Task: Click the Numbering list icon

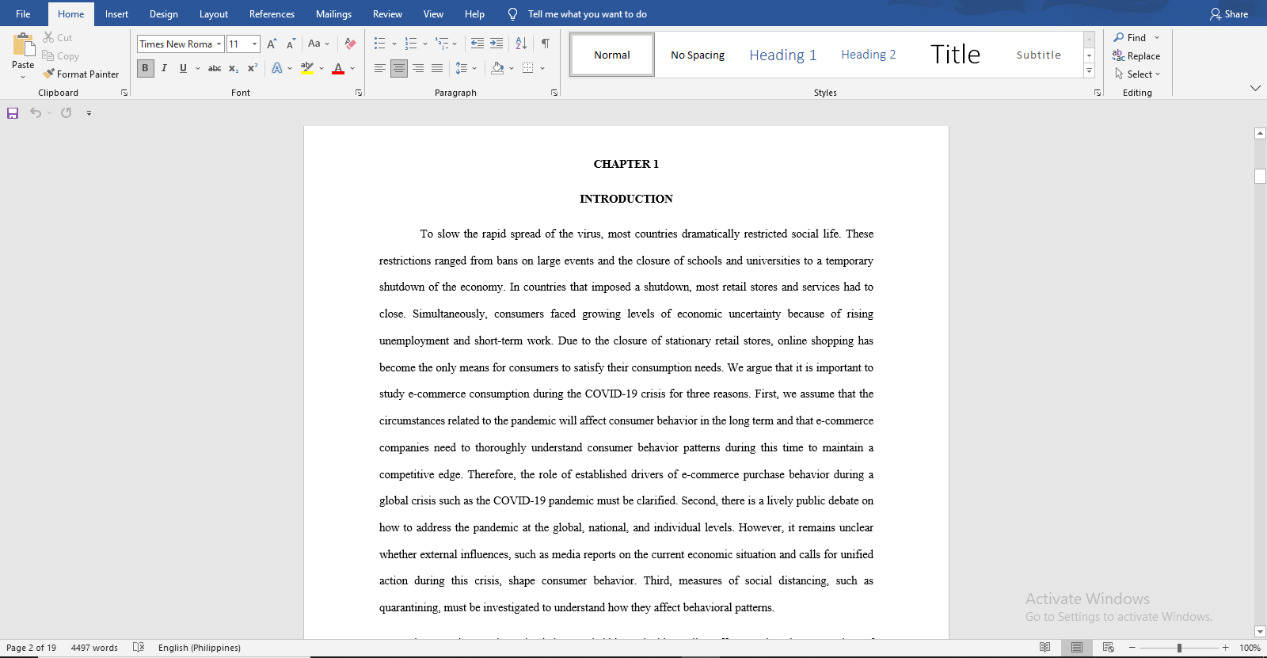Action: 411,44
